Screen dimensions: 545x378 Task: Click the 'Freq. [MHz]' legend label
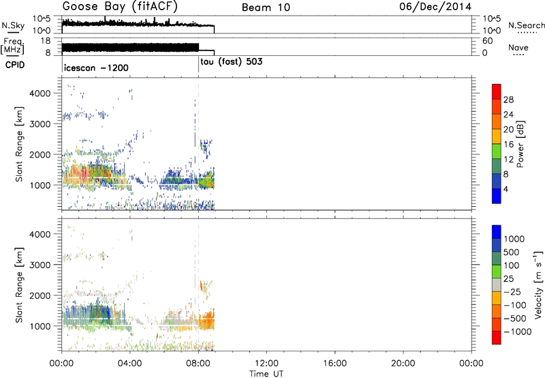[12, 46]
